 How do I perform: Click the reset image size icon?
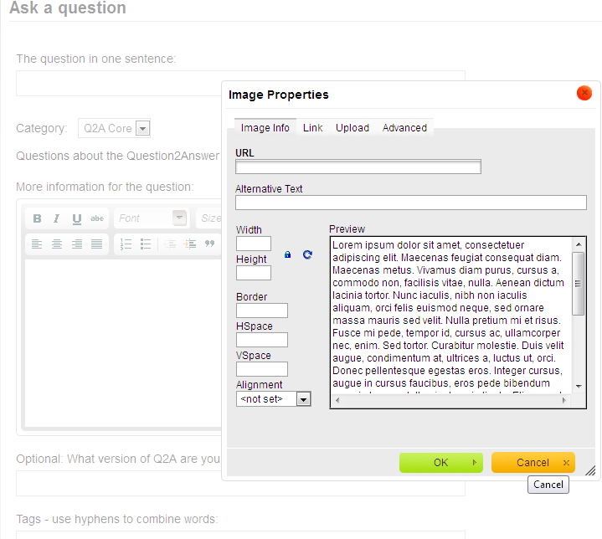click(307, 254)
